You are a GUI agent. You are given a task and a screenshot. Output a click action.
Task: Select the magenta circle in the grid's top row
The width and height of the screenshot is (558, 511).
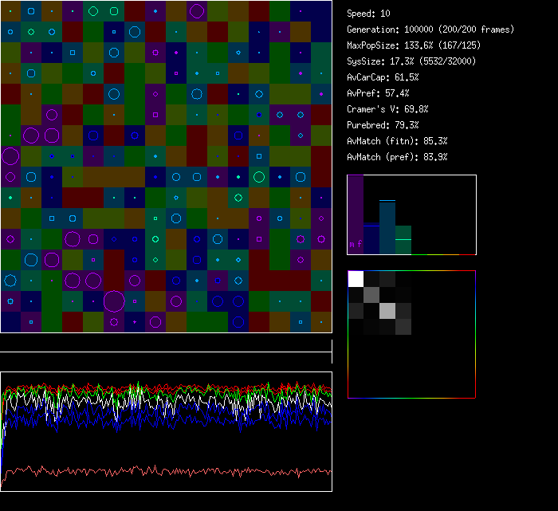(197, 11)
